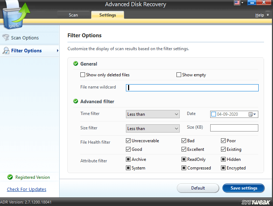Toggle the ReadOnly attribute checkbox
273x206 pixels.
click(x=184, y=159)
